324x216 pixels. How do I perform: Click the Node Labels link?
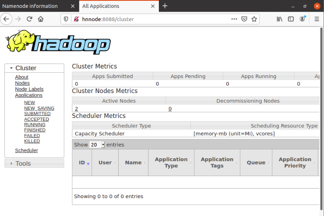pos(29,89)
